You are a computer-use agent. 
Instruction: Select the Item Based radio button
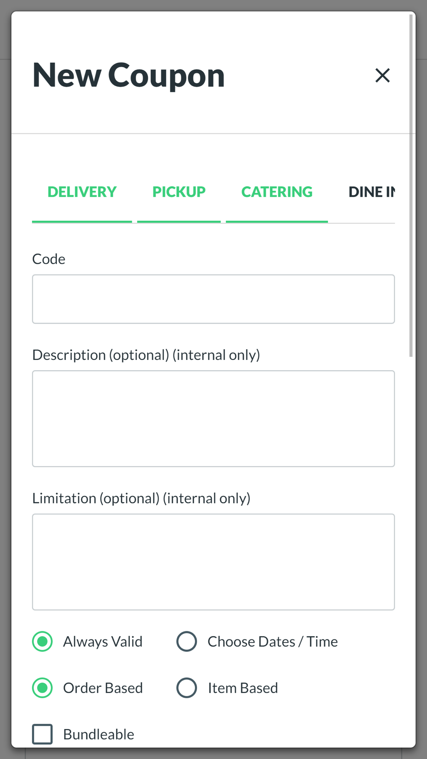187,688
